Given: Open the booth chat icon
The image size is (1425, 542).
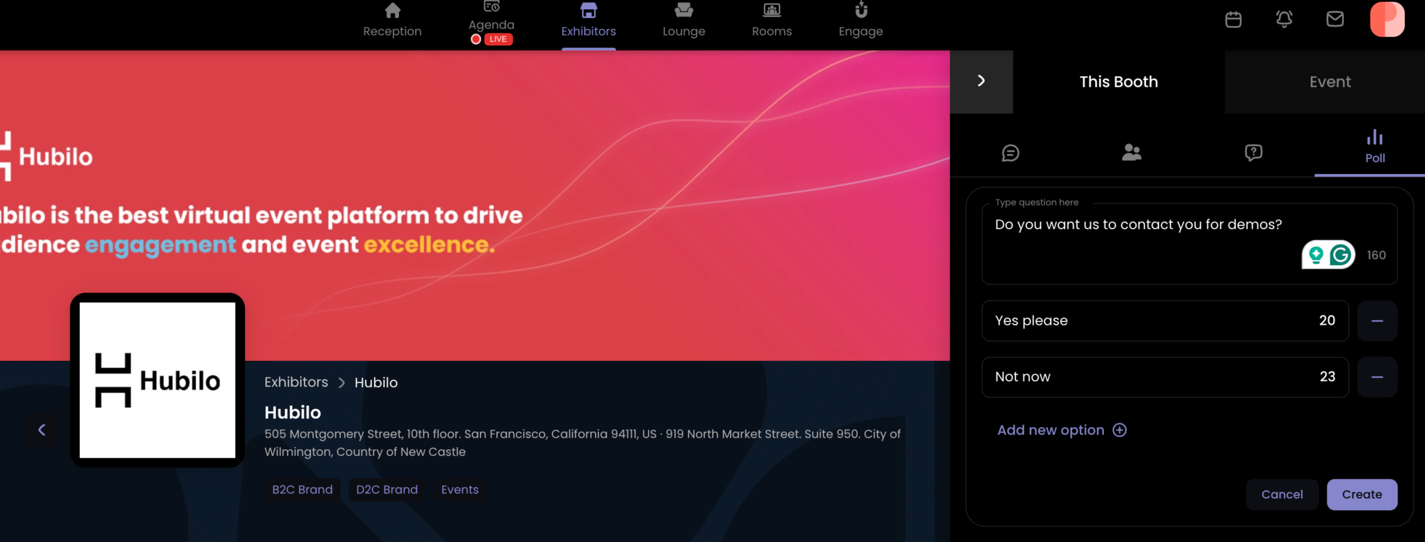Looking at the screenshot, I should [x=1010, y=153].
